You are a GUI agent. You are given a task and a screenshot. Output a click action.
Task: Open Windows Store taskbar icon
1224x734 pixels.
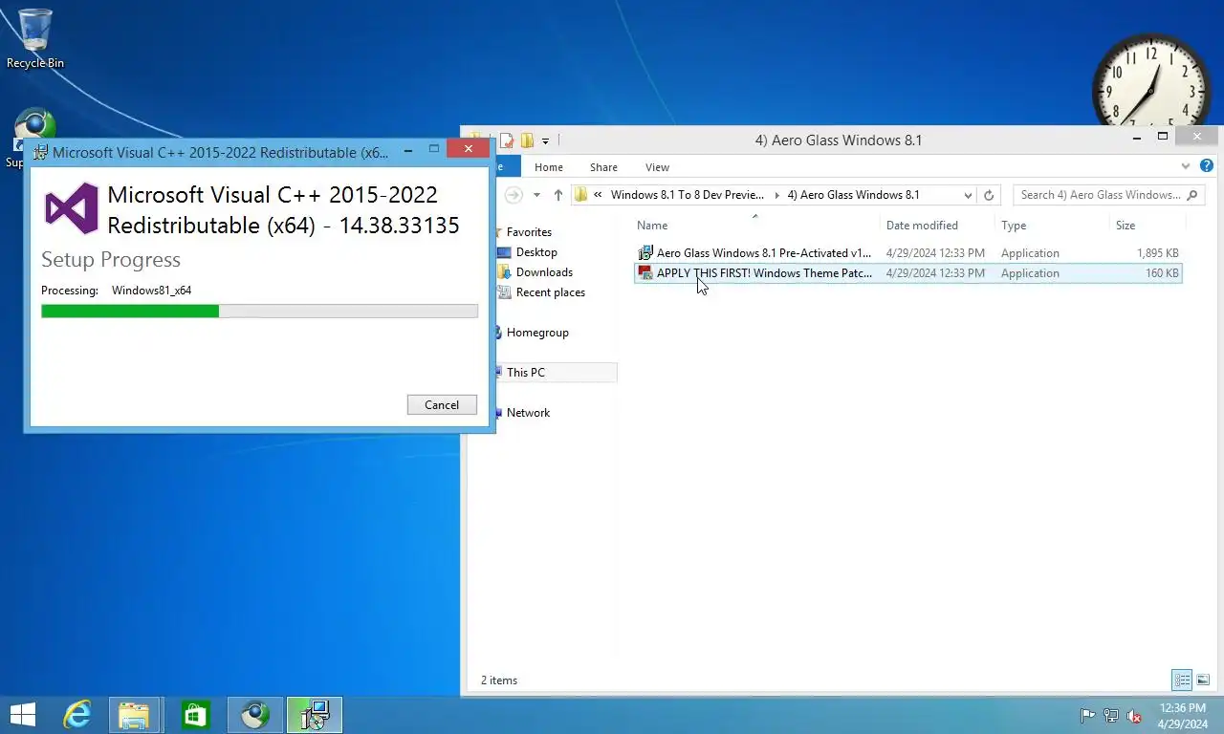(195, 715)
